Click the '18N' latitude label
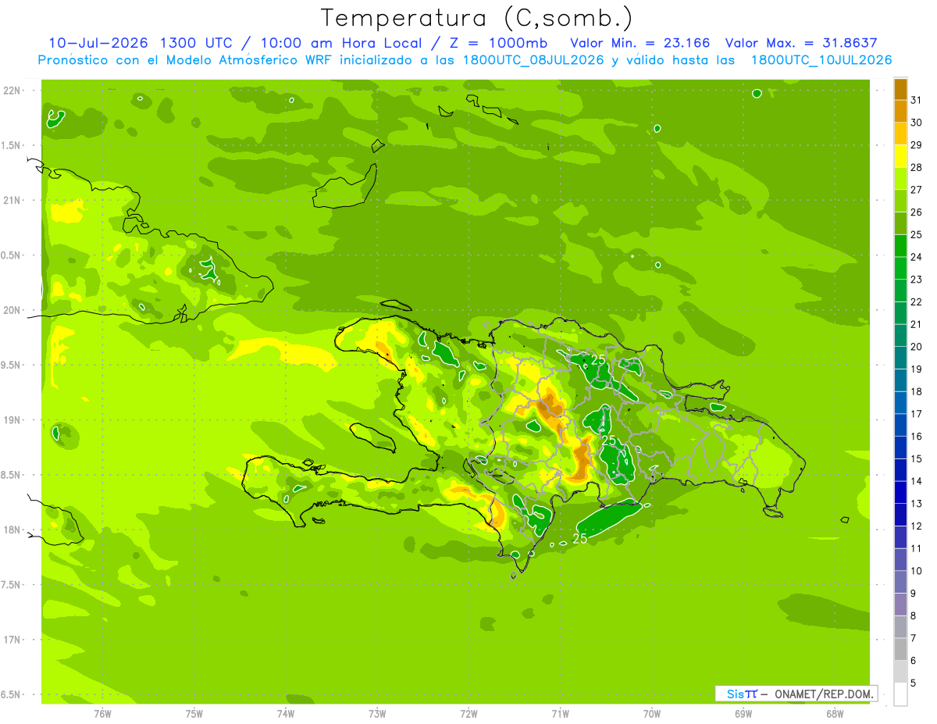The width and height of the screenshot is (937, 724). coord(12,530)
